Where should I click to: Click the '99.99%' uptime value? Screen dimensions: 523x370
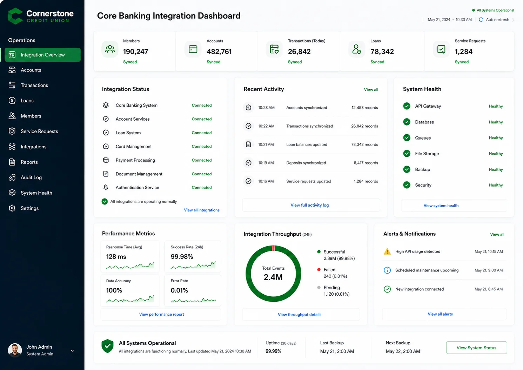pyautogui.click(x=273, y=351)
